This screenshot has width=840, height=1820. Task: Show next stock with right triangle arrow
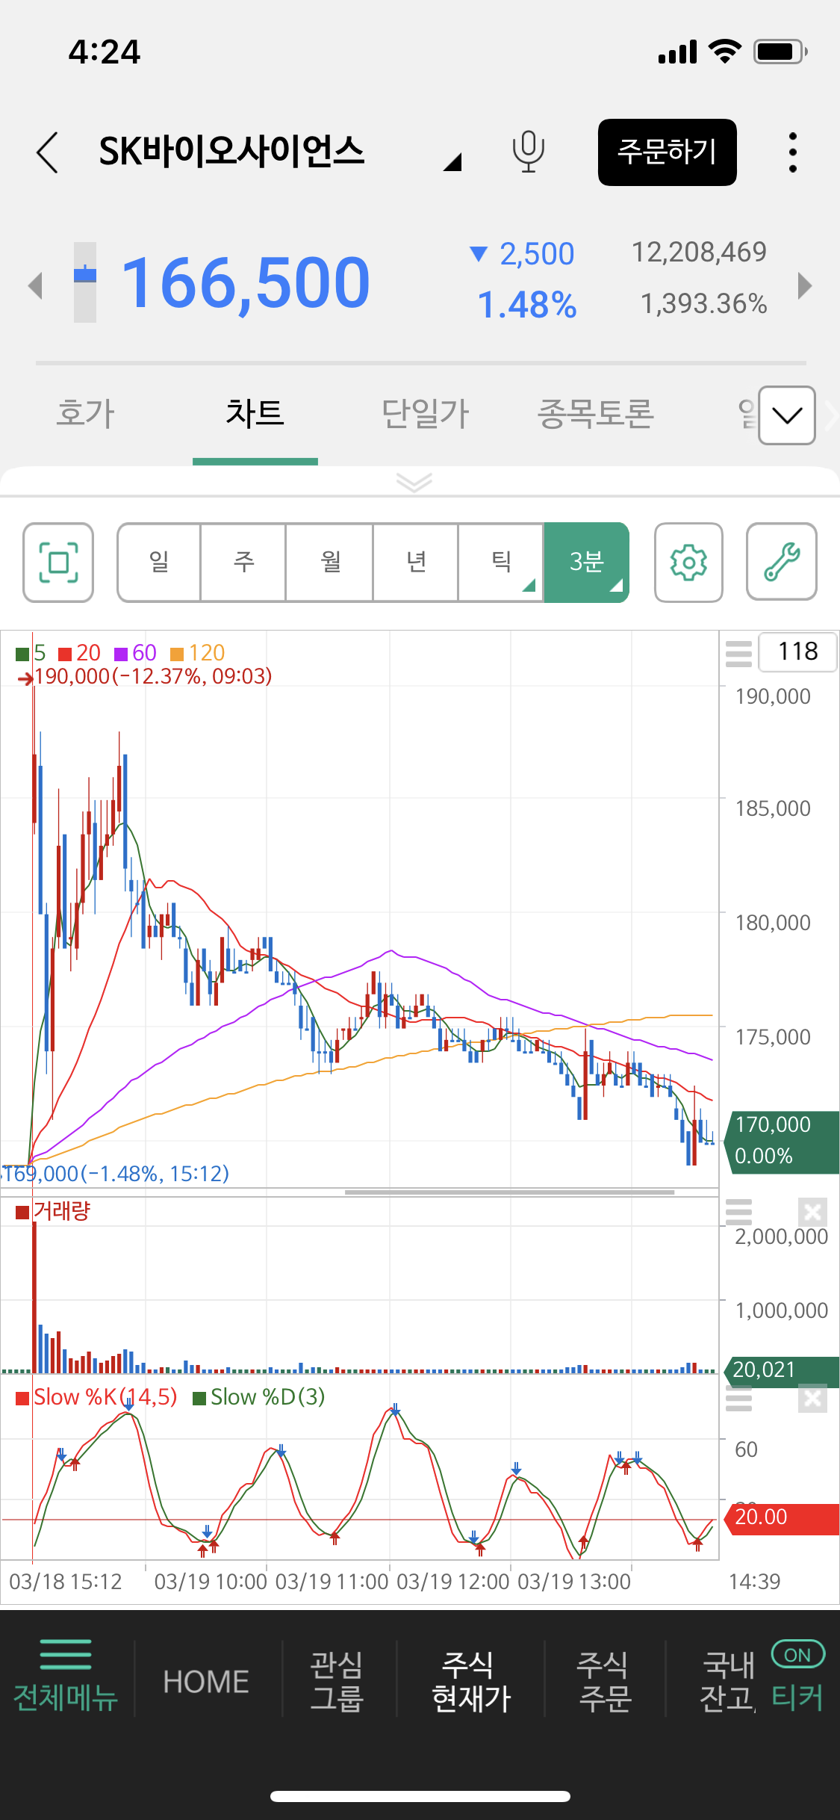(804, 285)
